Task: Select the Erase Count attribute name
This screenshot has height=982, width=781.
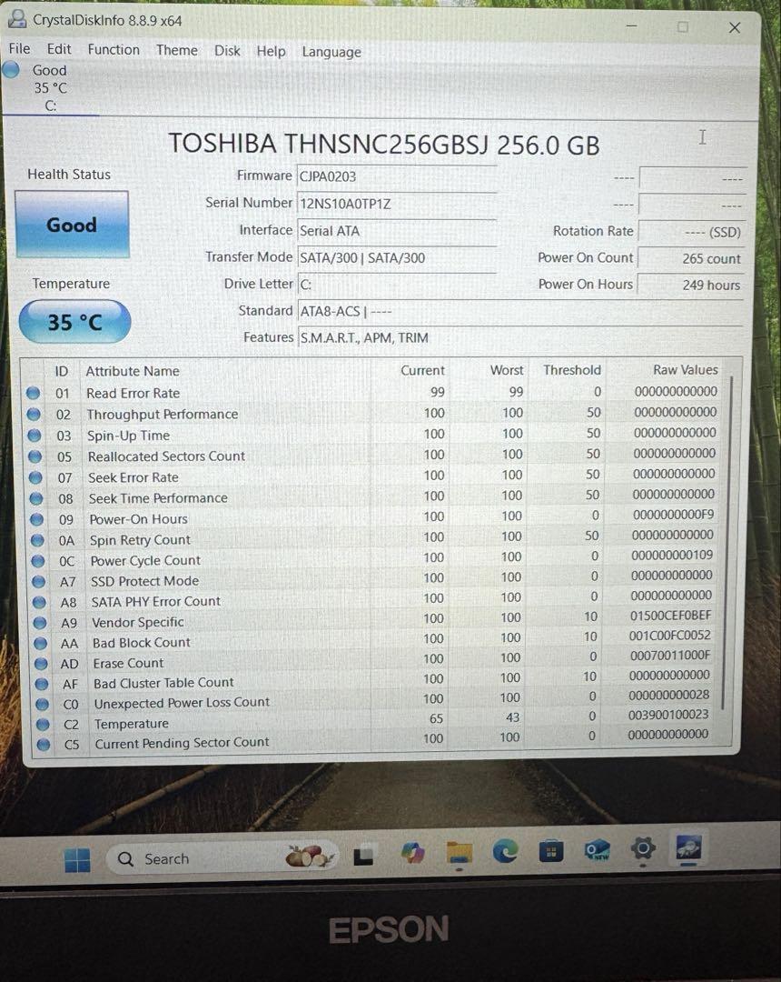Action: [129, 663]
